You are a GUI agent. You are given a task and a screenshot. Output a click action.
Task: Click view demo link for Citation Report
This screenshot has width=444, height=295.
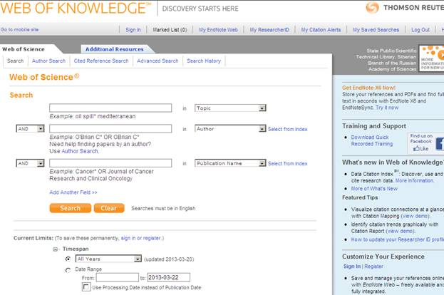point(400,231)
